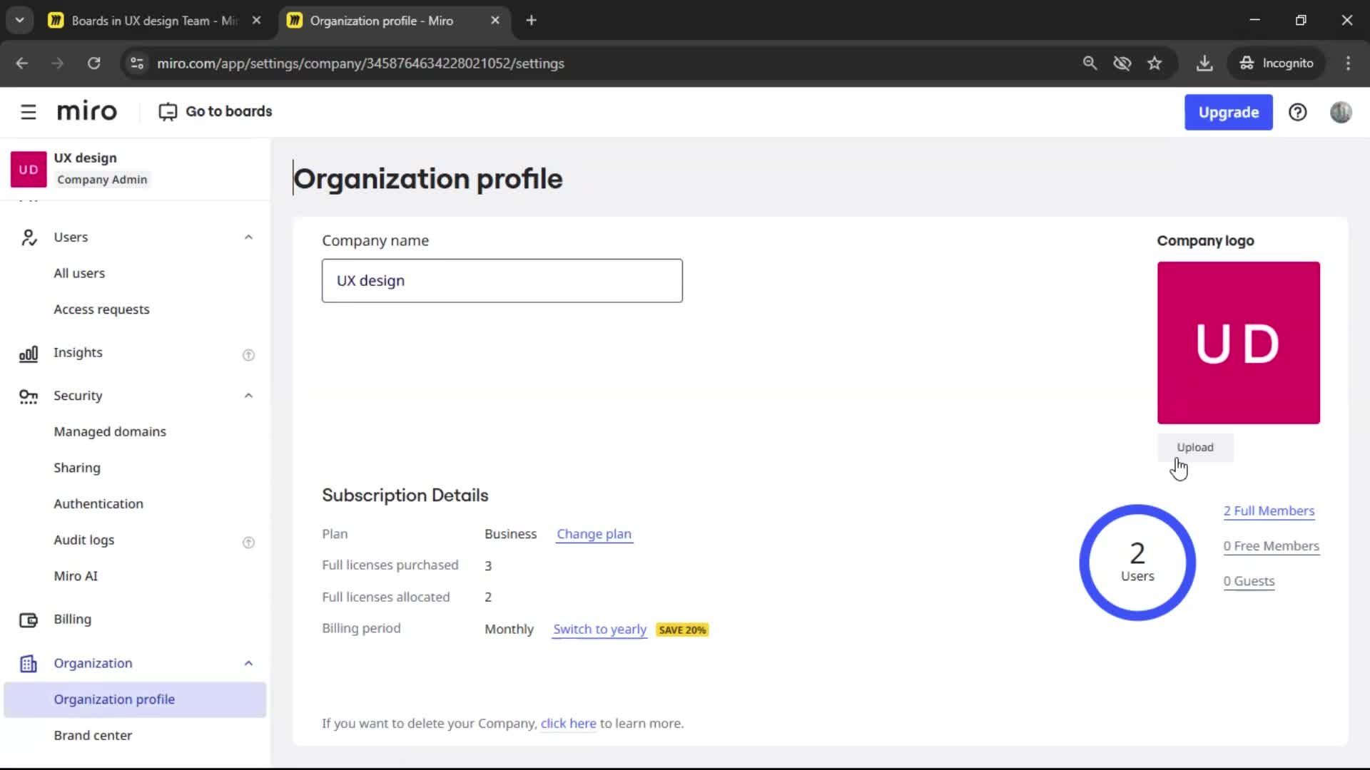Click the Company Admin role label

[102, 180]
